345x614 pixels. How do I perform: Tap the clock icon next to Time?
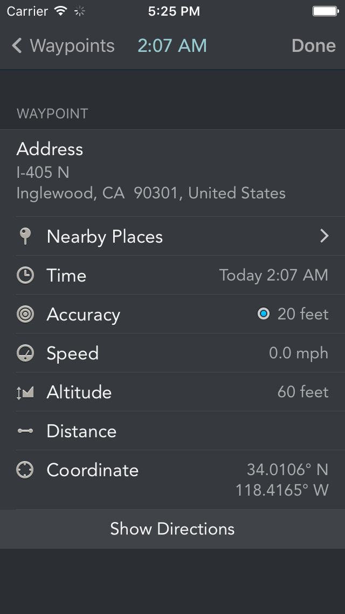pos(25,276)
